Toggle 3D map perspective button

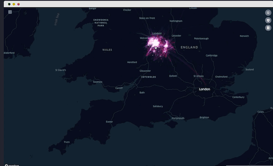268,20
